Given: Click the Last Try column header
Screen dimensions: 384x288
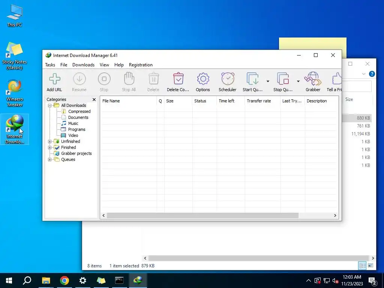Looking at the screenshot, I should click(x=292, y=101).
